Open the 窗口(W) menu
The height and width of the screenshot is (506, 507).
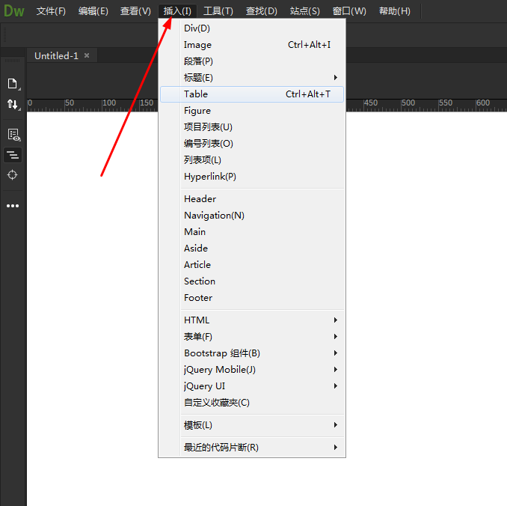point(349,11)
